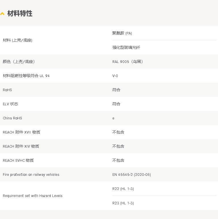Click the 材料 (上壳/底座) row label

[x=18, y=40]
